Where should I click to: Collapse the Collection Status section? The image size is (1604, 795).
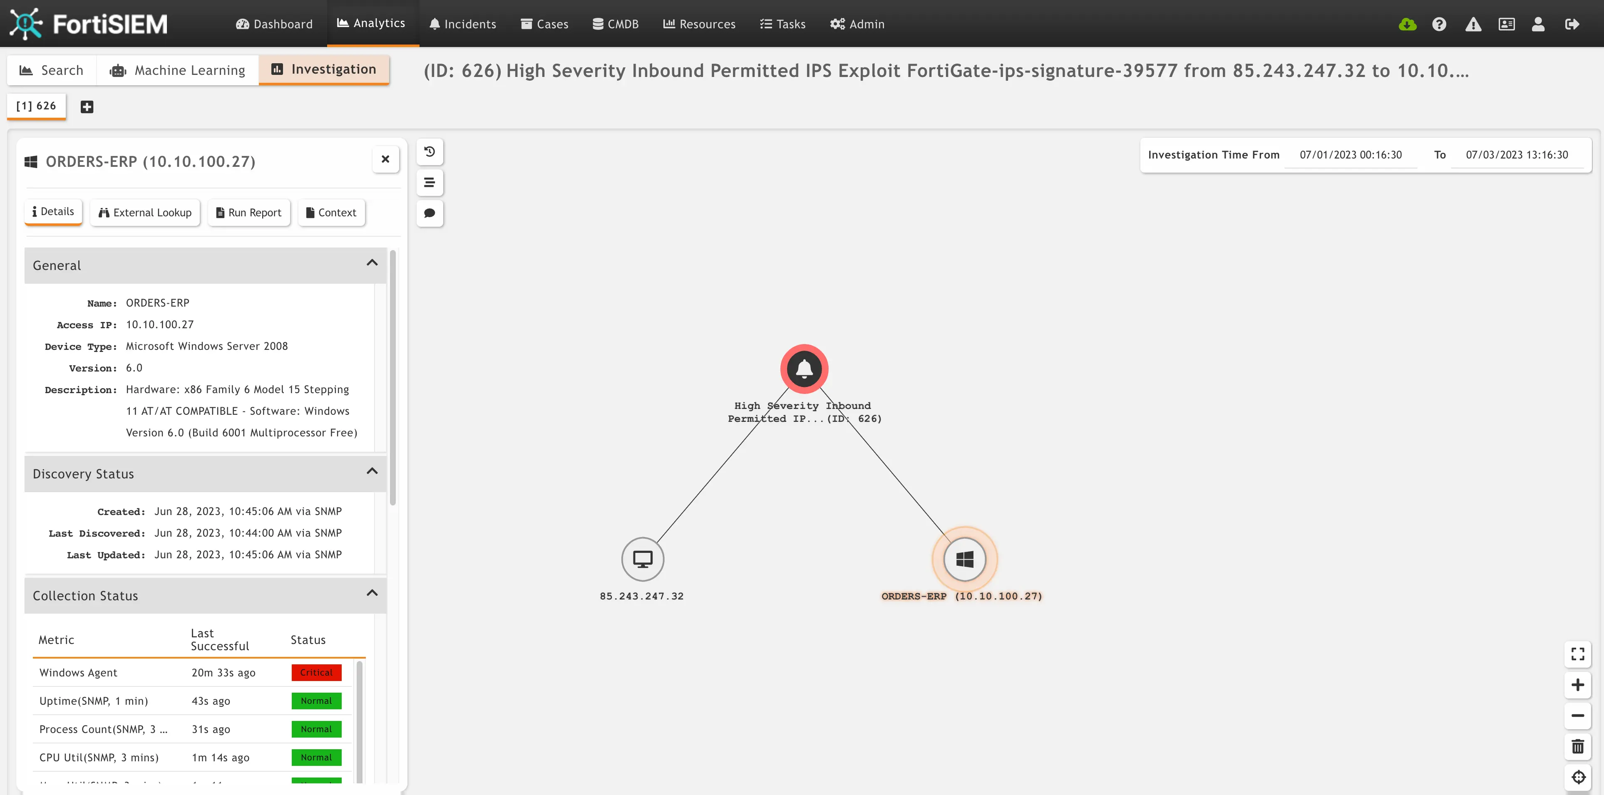(x=372, y=593)
